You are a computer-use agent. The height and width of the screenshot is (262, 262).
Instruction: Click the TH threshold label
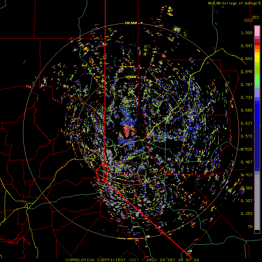[x=250, y=227]
